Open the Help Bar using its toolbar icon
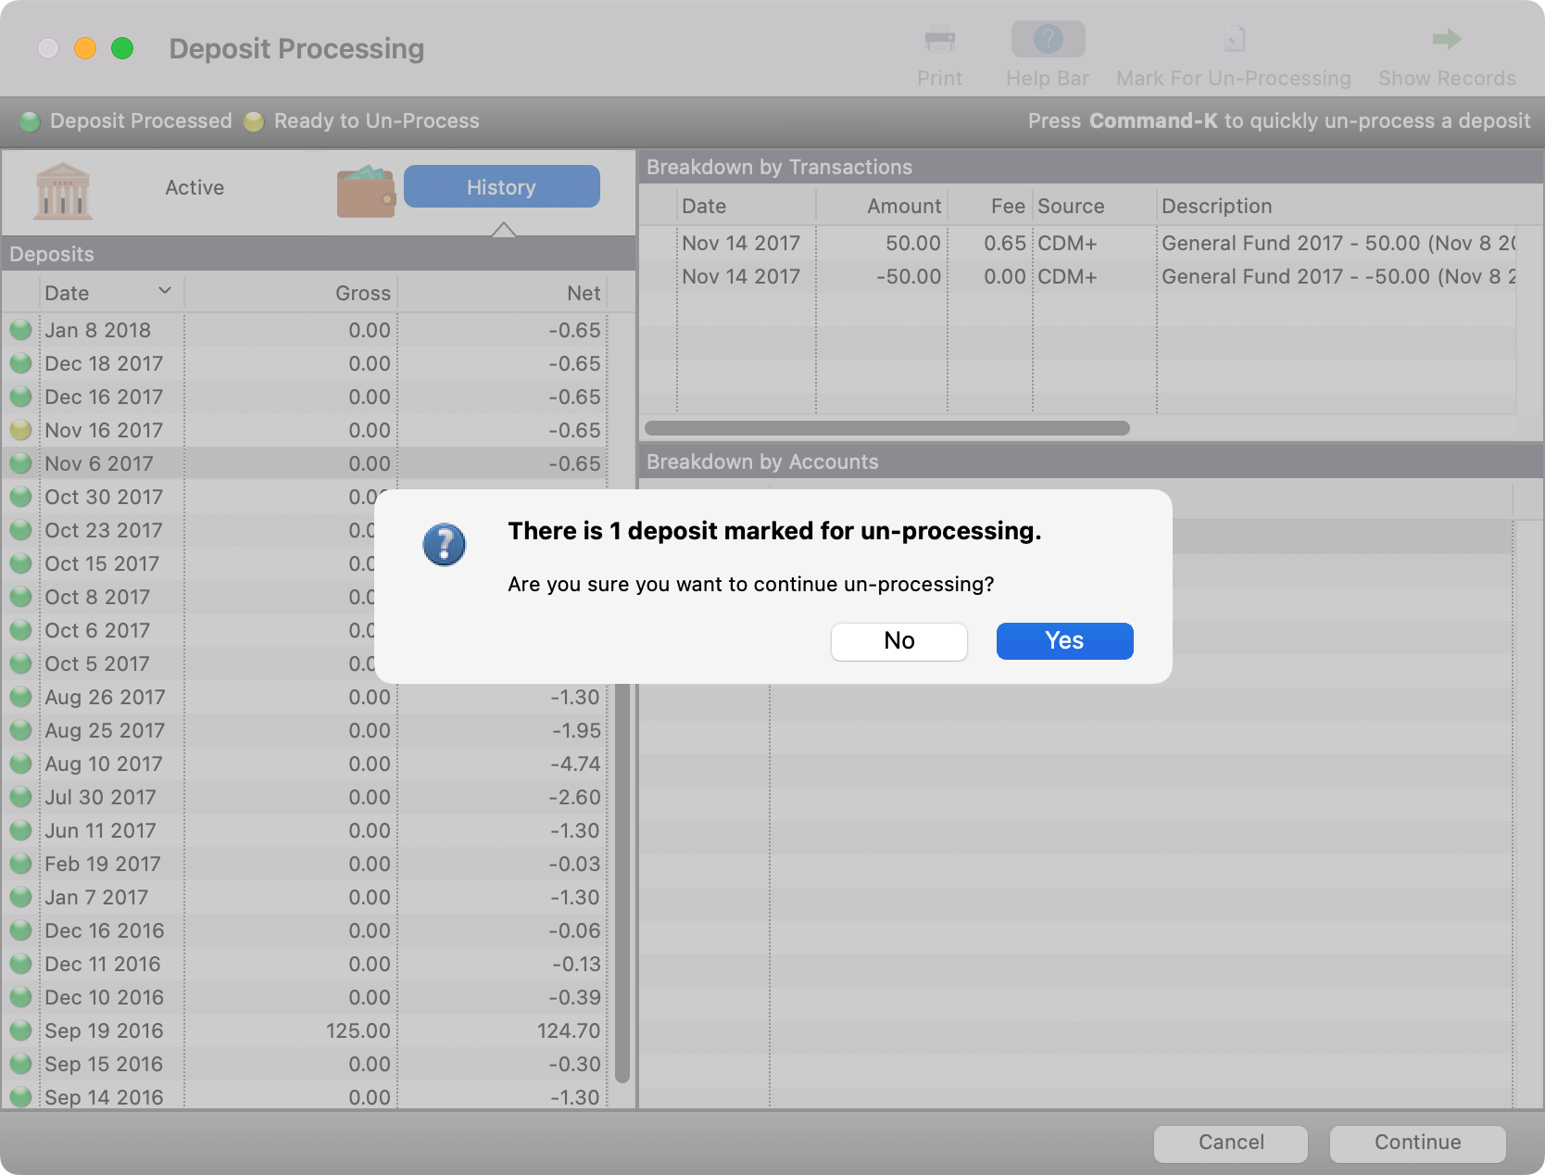Screen dimensions: 1545x1175 pyautogui.click(x=1047, y=40)
